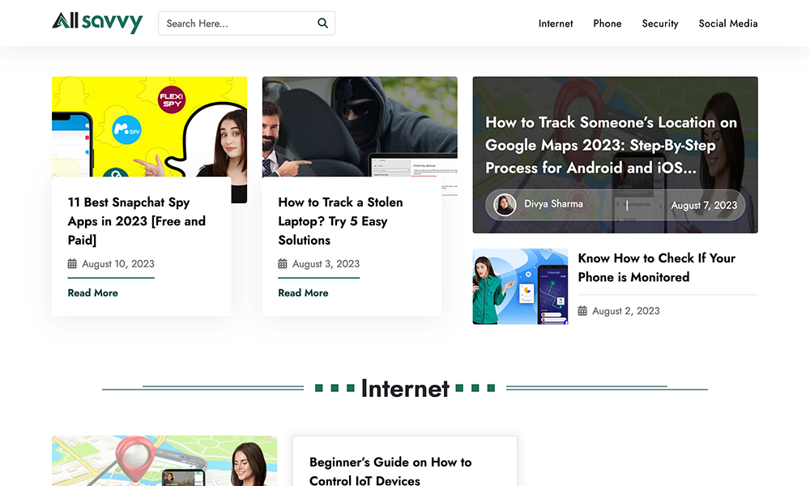
Task: Open Beginner's Guide on IoT Devices article
Action: coord(390,471)
